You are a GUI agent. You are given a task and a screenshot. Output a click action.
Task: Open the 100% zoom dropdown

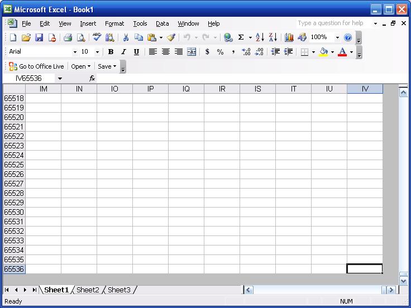pos(337,37)
